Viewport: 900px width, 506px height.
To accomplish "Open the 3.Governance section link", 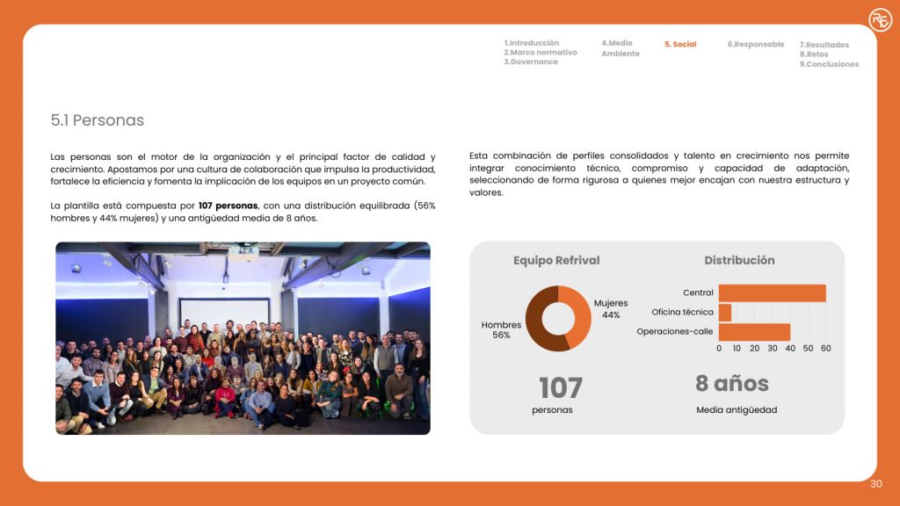I will coord(531,62).
